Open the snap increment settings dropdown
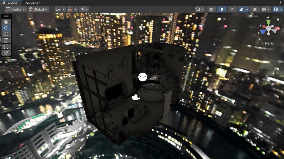The image size is (284, 159). click(84, 9)
